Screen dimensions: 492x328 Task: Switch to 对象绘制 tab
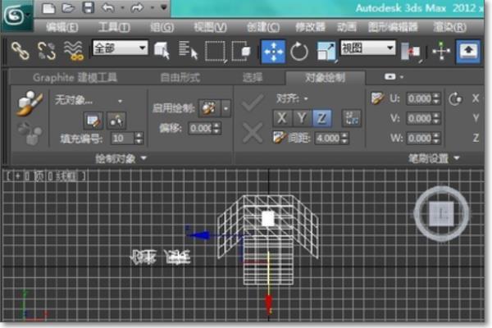click(326, 77)
